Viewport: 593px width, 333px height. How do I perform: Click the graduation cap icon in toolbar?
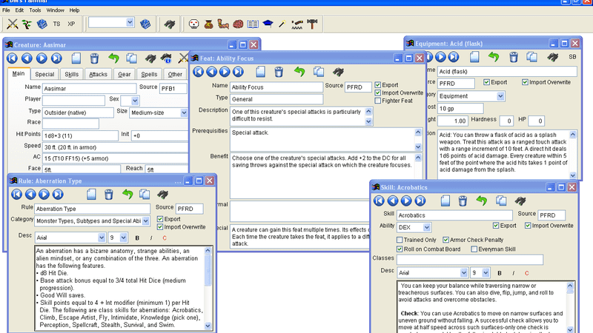point(268,24)
